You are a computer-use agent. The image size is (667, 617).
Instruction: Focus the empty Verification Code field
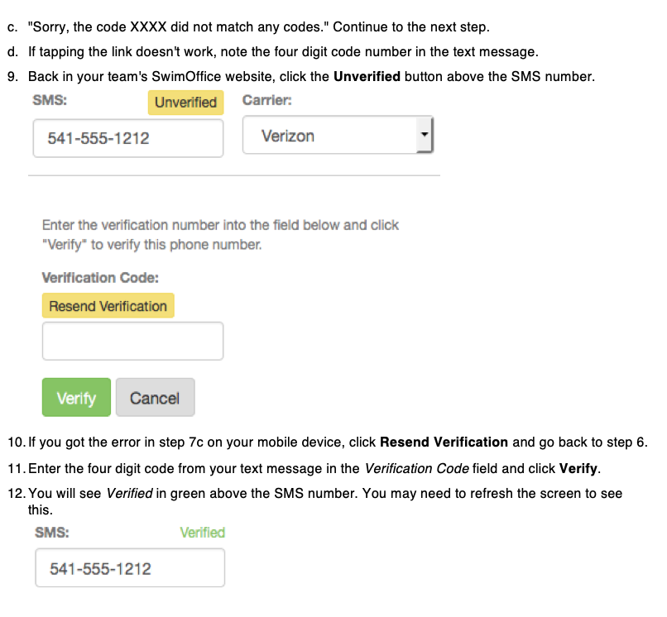coord(132,341)
